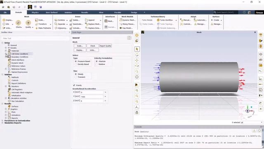
Task: Open Automatic adaption in Adapt group
Action: point(200,20)
